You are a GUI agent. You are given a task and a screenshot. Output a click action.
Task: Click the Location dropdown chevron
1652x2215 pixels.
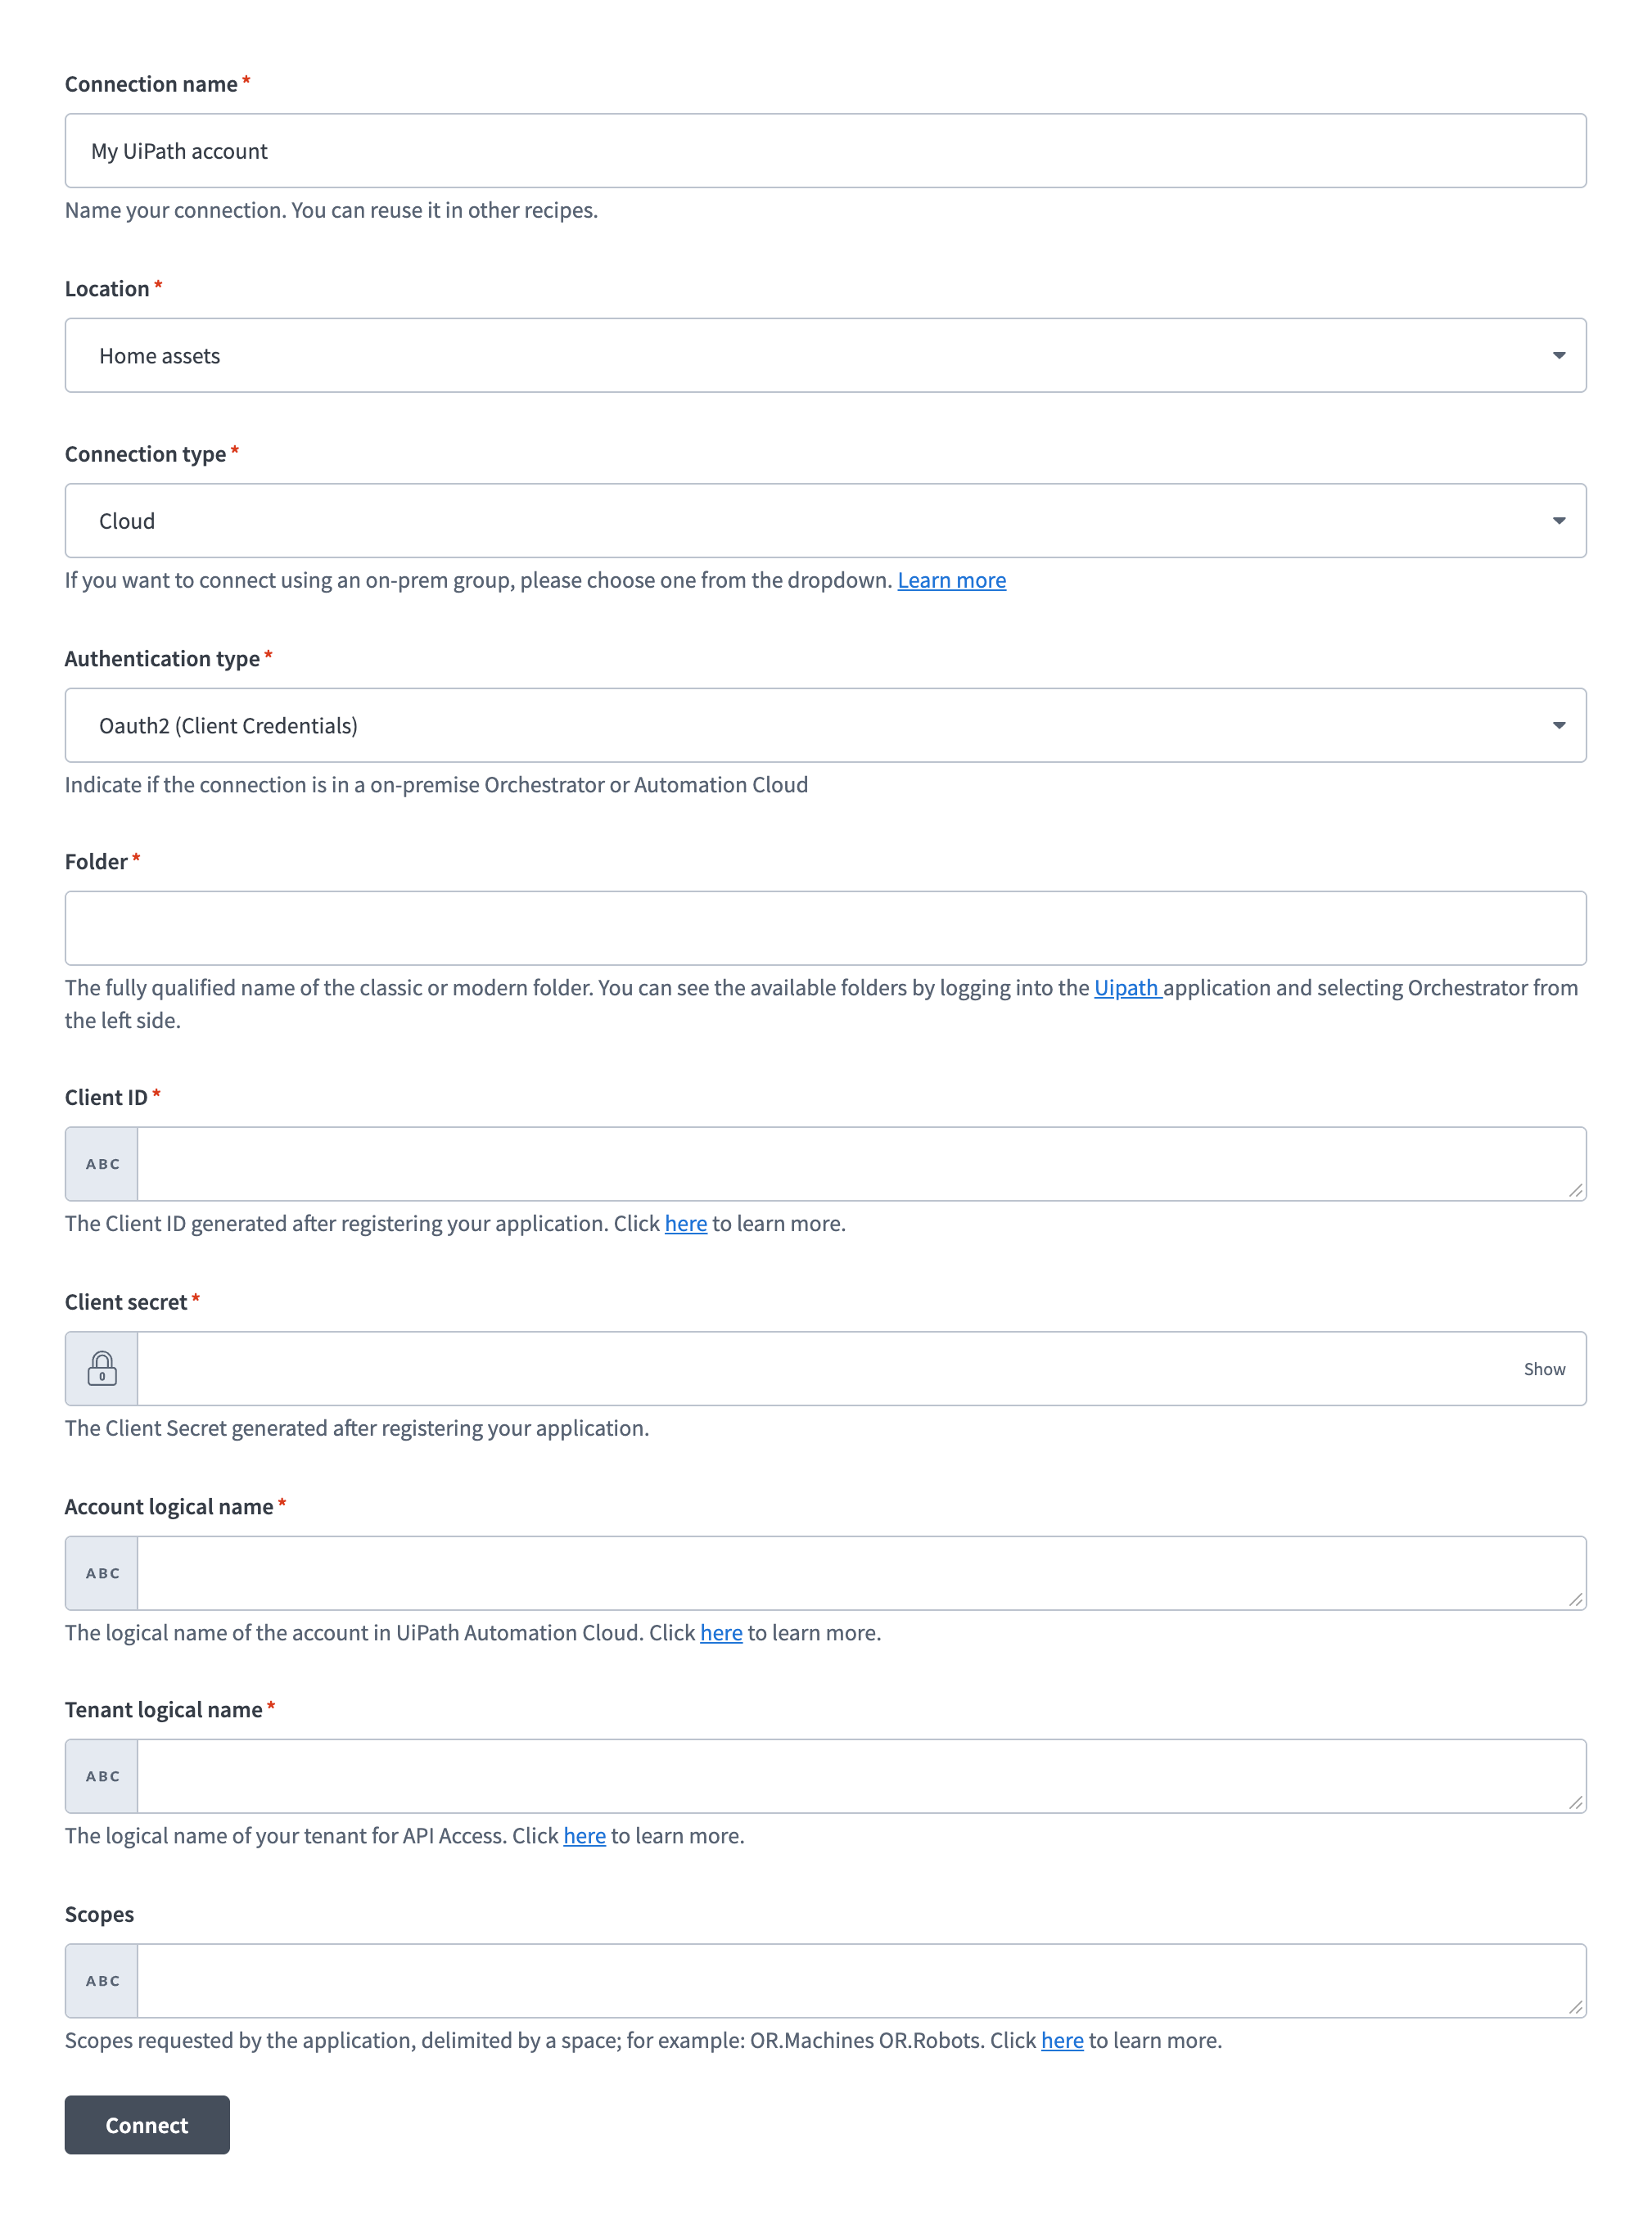1560,355
